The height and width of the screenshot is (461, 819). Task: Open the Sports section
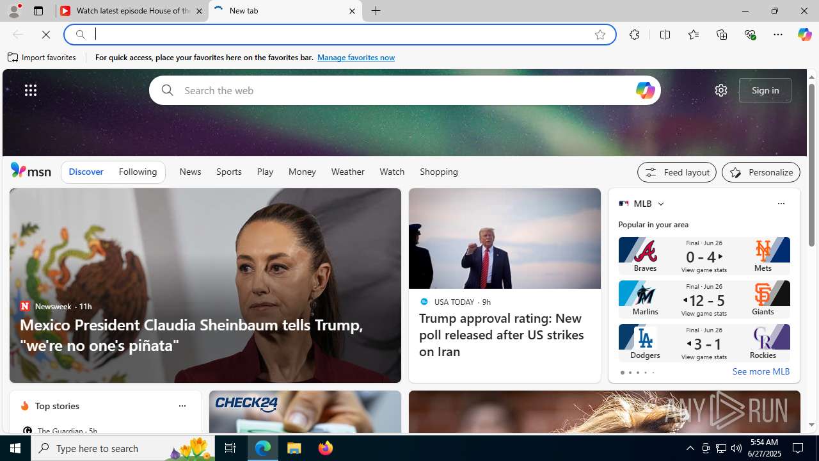tap(229, 172)
